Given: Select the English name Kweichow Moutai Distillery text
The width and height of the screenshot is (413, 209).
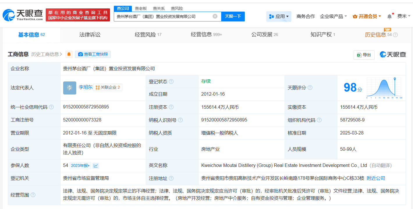Looking at the screenshot, I should 284,166.
